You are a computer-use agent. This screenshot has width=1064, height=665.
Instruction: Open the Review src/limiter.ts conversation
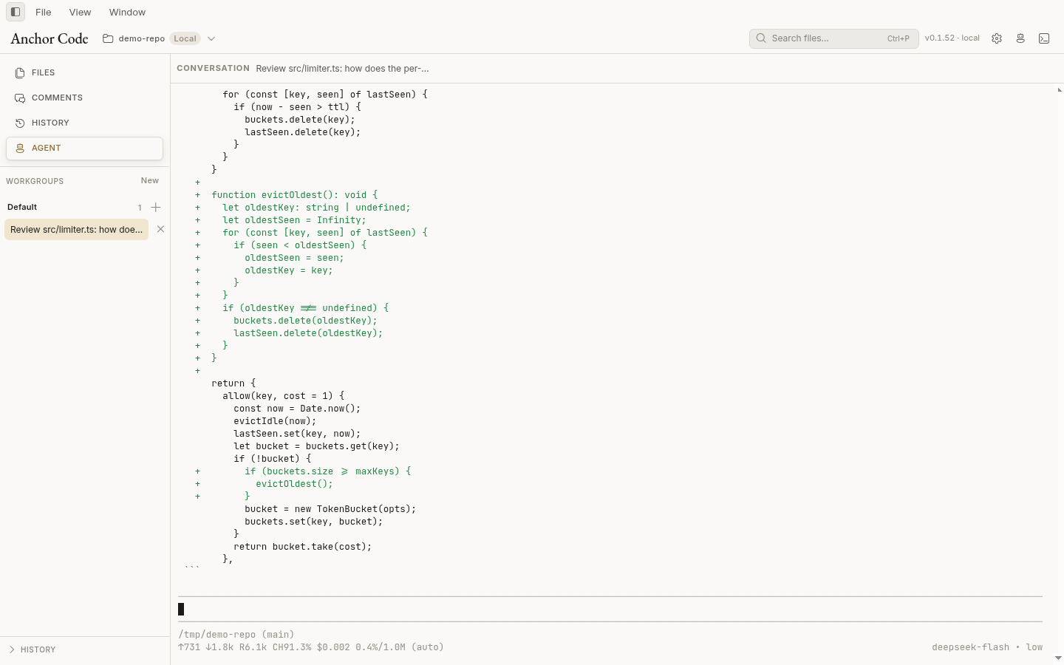(76, 229)
